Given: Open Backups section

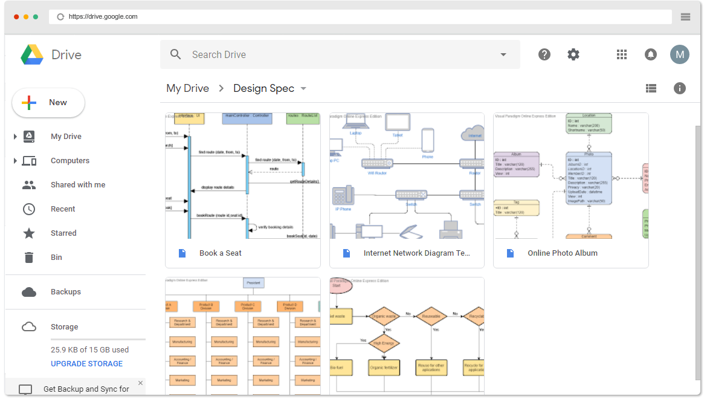Looking at the screenshot, I should coord(66,292).
